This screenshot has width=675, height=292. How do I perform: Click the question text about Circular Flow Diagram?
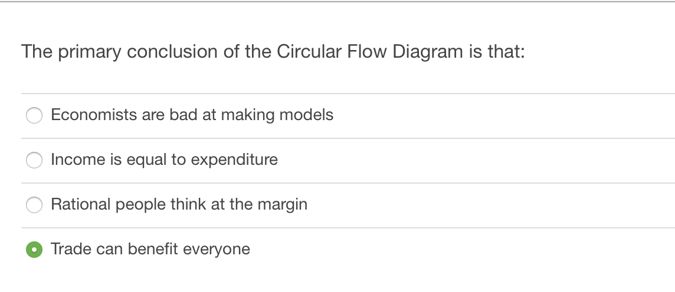coord(273,52)
